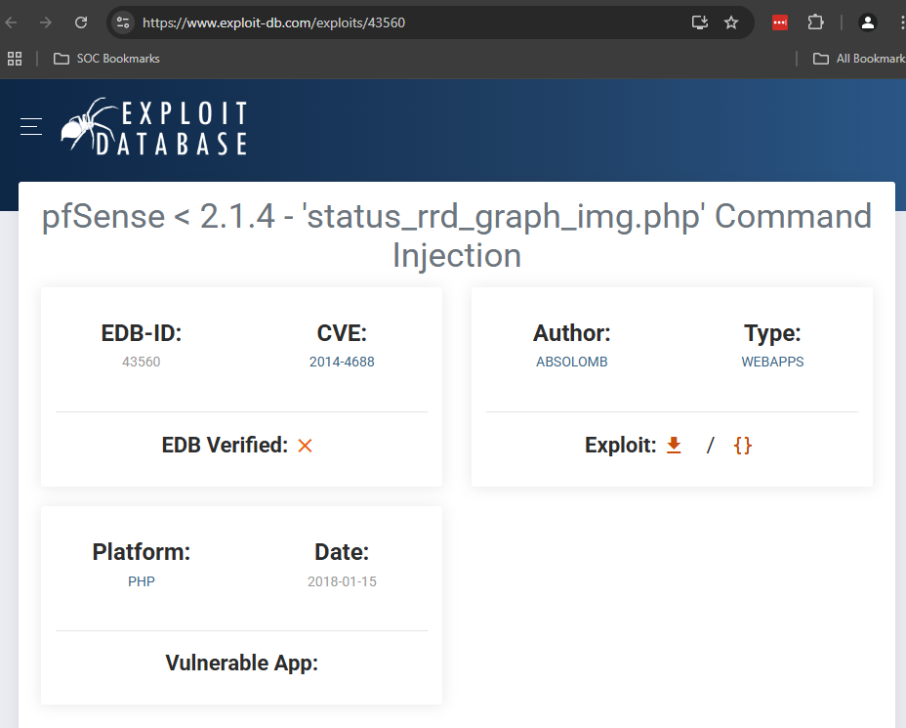Viewport: 906px width, 728px height.
Task: Open the CVE 2014-4688 link
Action: point(342,362)
